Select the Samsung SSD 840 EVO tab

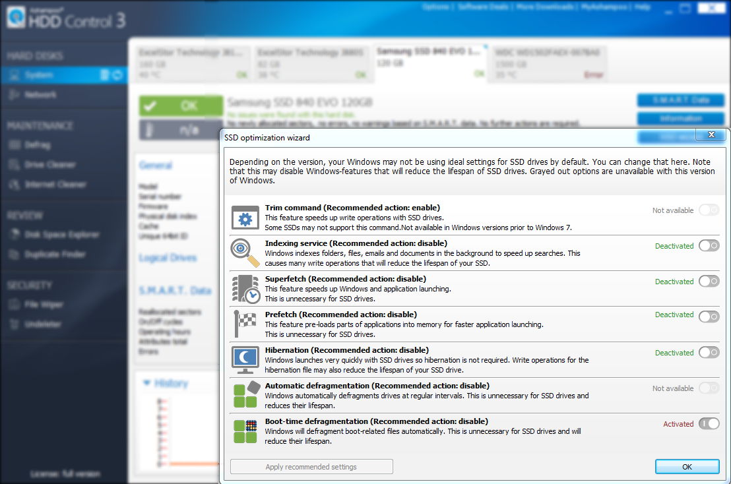click(430, 63)
